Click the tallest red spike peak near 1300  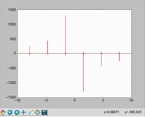click(x=65, y=16)
